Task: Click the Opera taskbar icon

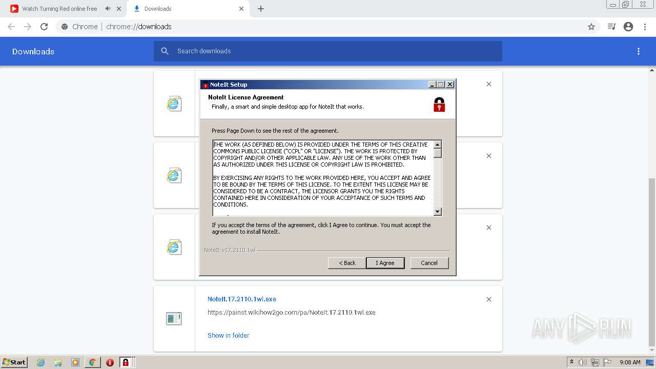Action: (110, 362)
